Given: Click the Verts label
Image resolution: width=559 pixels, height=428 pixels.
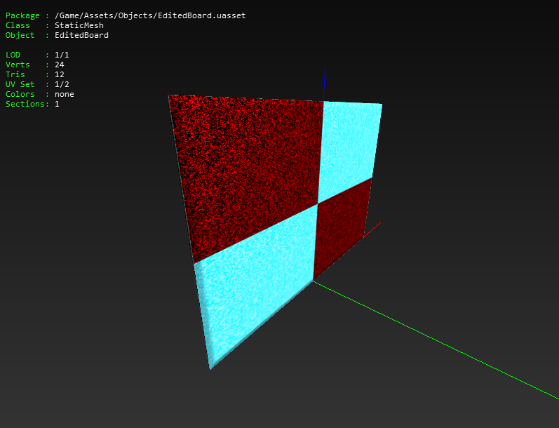Looking at the screenshot, I should tap(18, 65).
